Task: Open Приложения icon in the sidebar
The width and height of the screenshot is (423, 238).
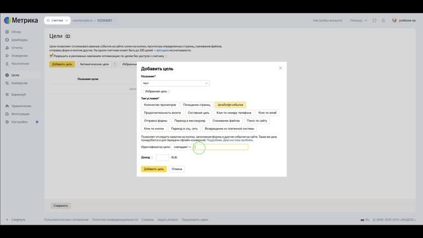Action: [7, 106]
